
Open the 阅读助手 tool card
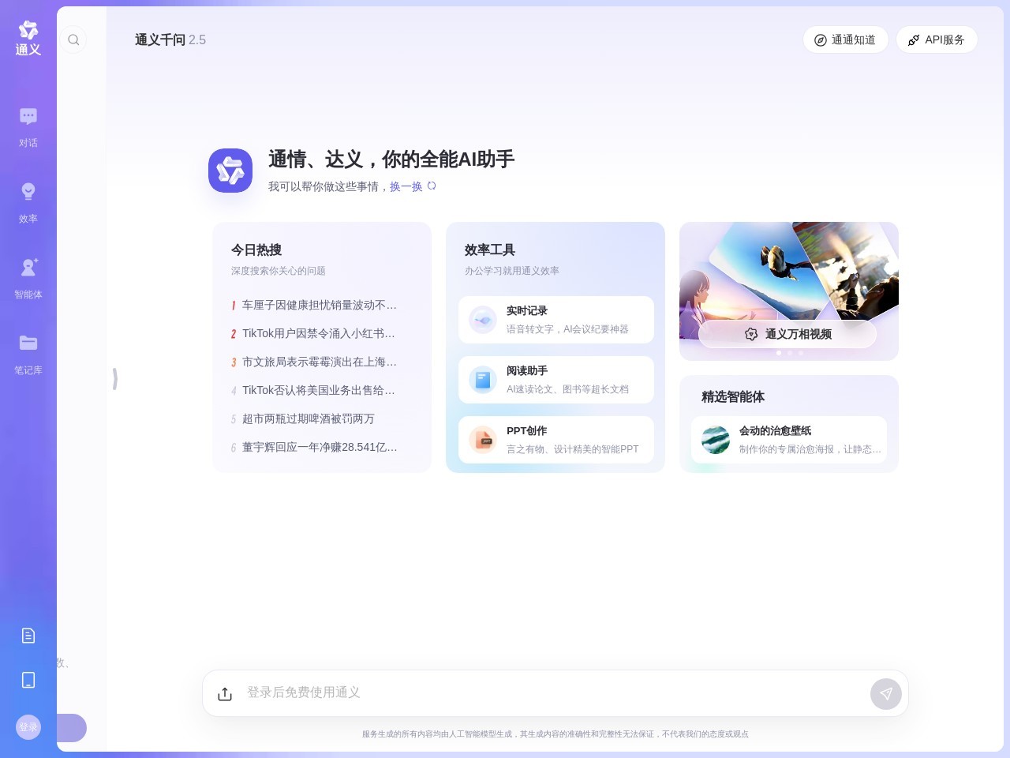[556, 380]
